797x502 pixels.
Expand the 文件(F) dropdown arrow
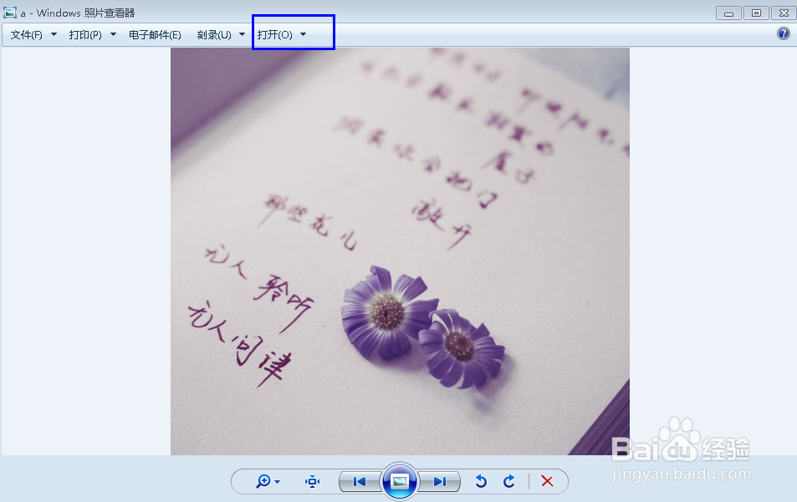pos(54,34)
